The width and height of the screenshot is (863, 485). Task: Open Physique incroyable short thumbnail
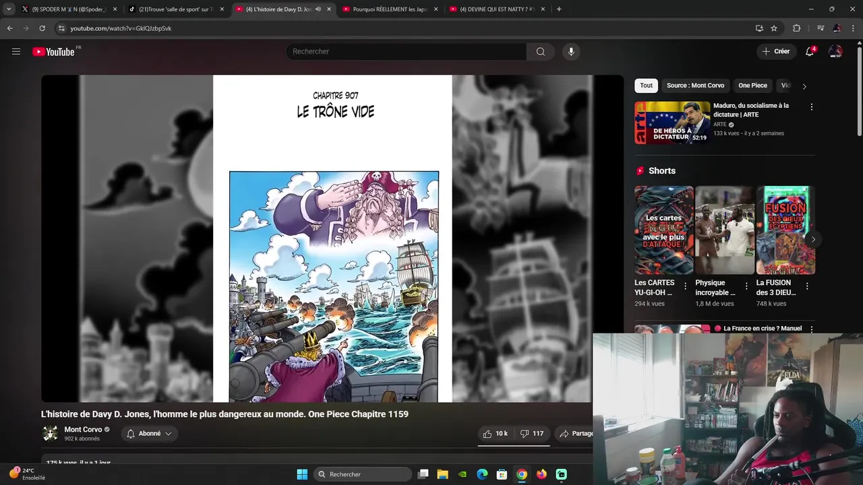point(725,230)
